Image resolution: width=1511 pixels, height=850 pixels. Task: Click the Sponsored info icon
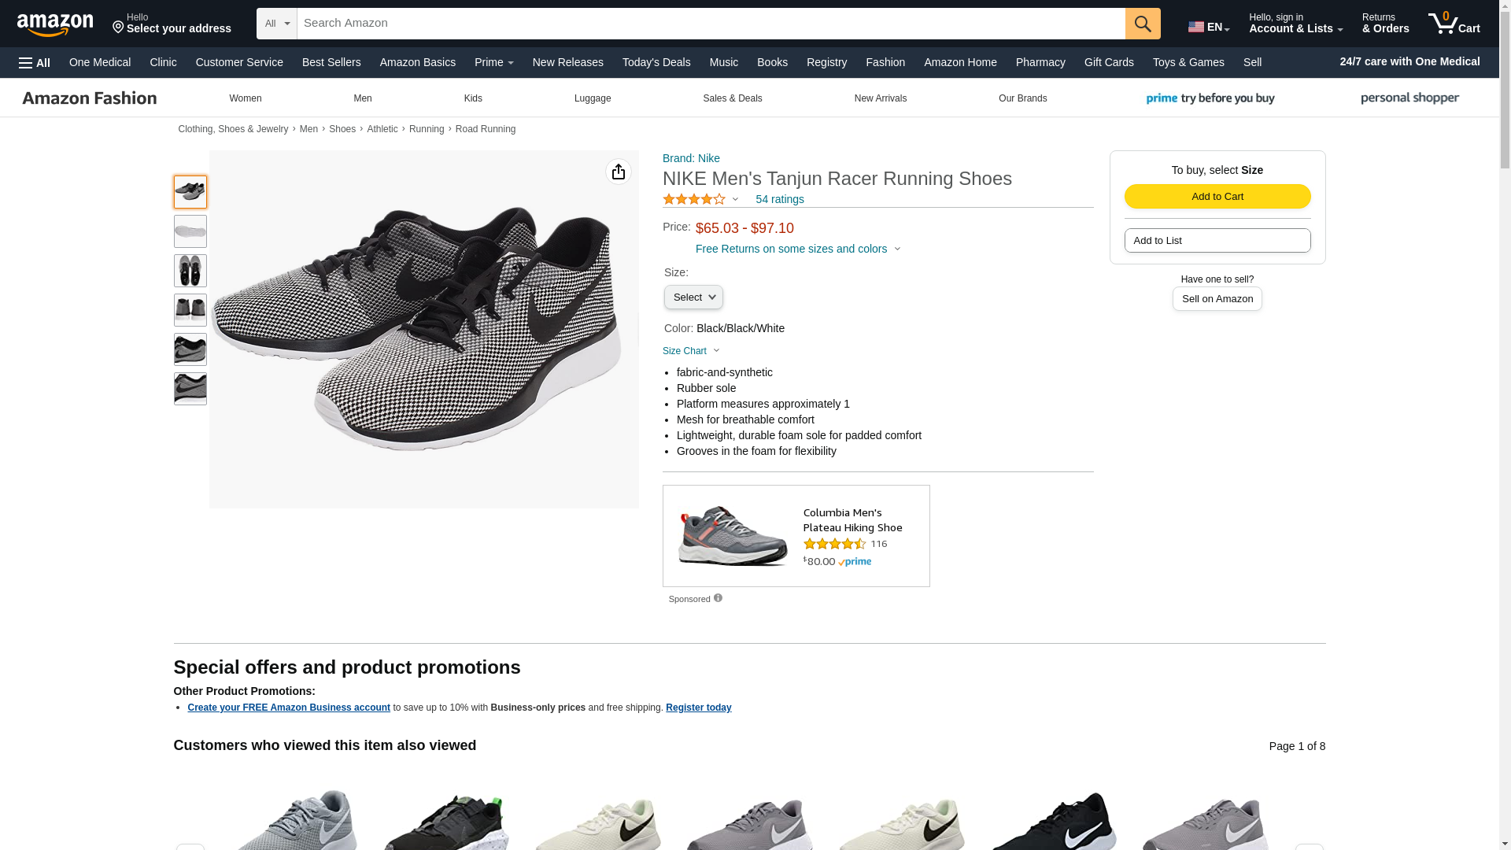click(x=718, y=598)
